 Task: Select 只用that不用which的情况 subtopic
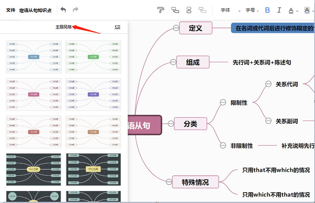[276, 170]
